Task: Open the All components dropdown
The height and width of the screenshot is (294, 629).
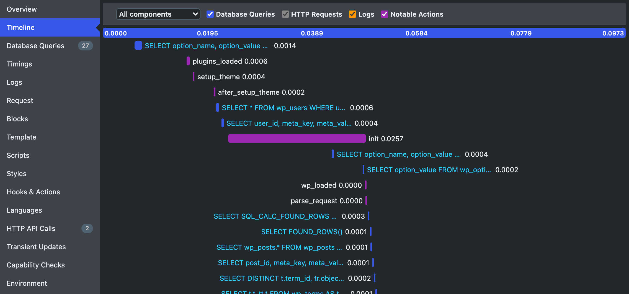Action: [158, 14]
